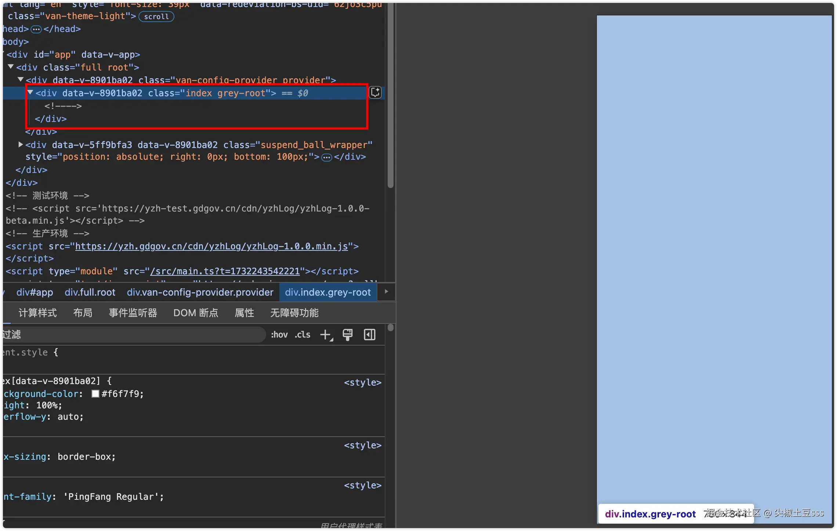837x531 pixels.
Task: Expand the suspend_ball_wrapper div node
Action: [21, 145]
